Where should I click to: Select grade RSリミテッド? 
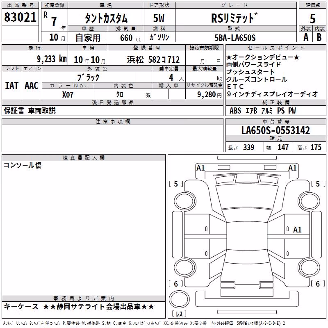coord(235,18)
